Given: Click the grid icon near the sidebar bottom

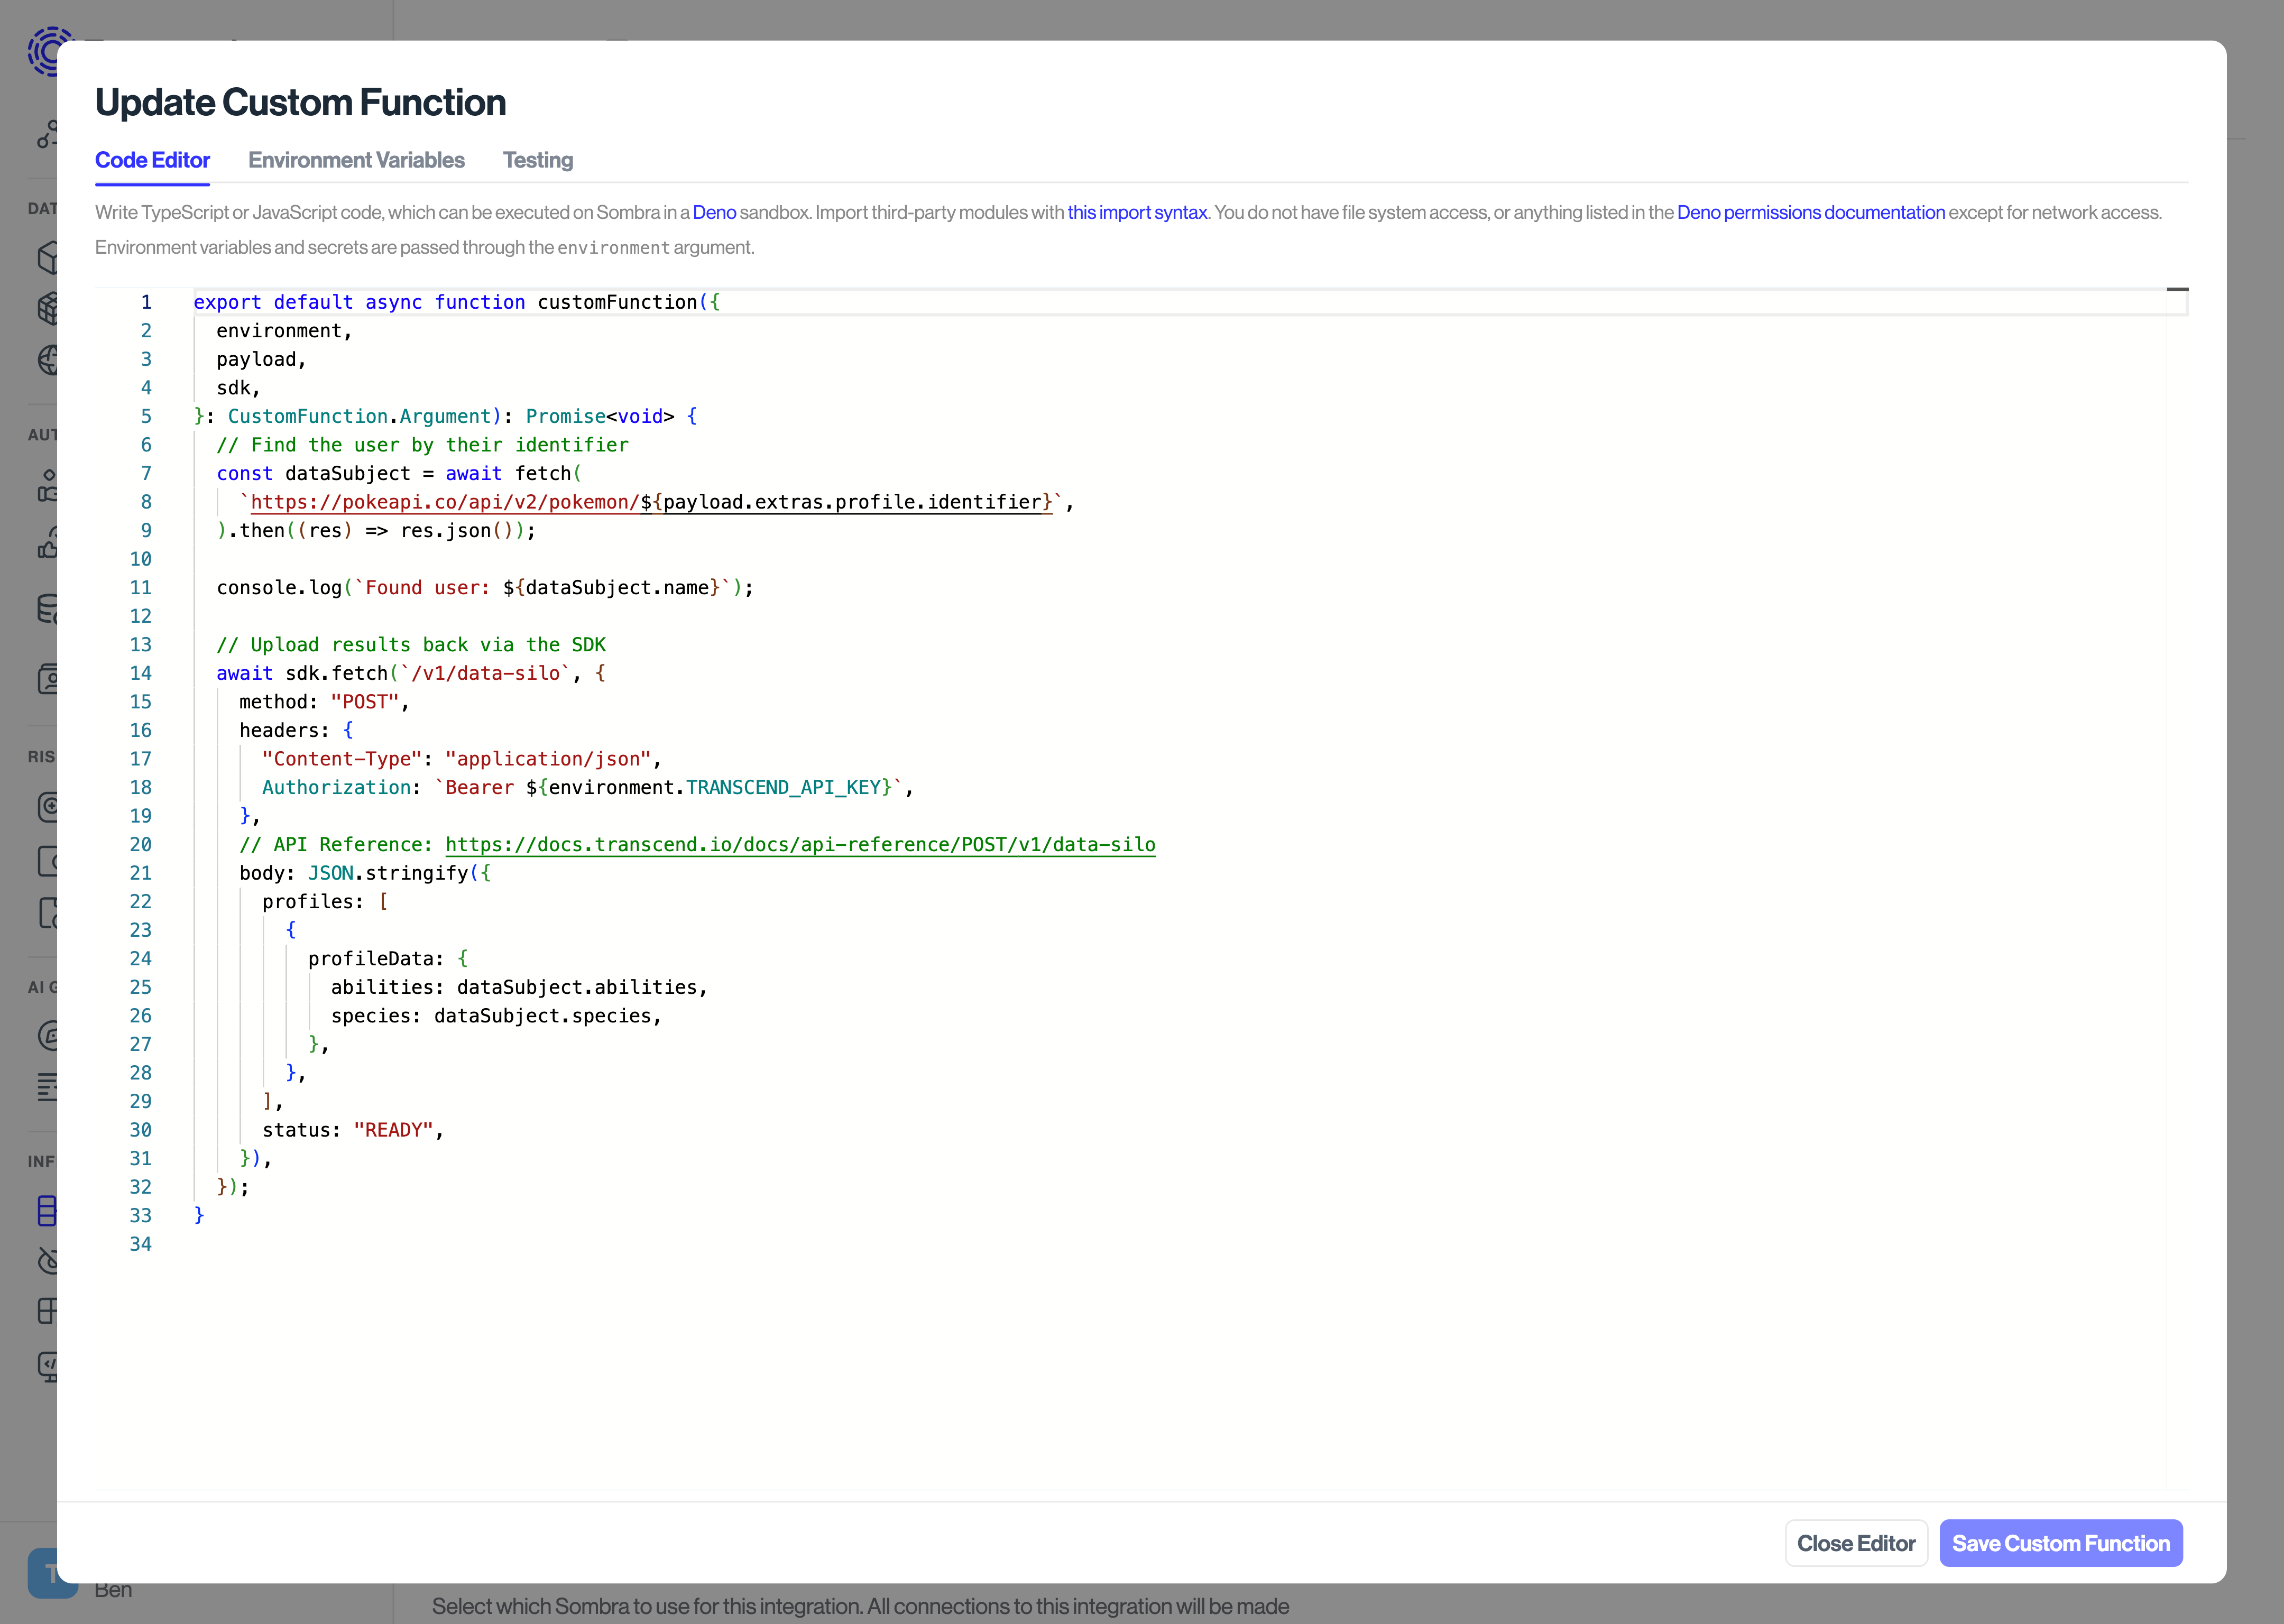Looking at the screenshot, I should [48, 1311].
